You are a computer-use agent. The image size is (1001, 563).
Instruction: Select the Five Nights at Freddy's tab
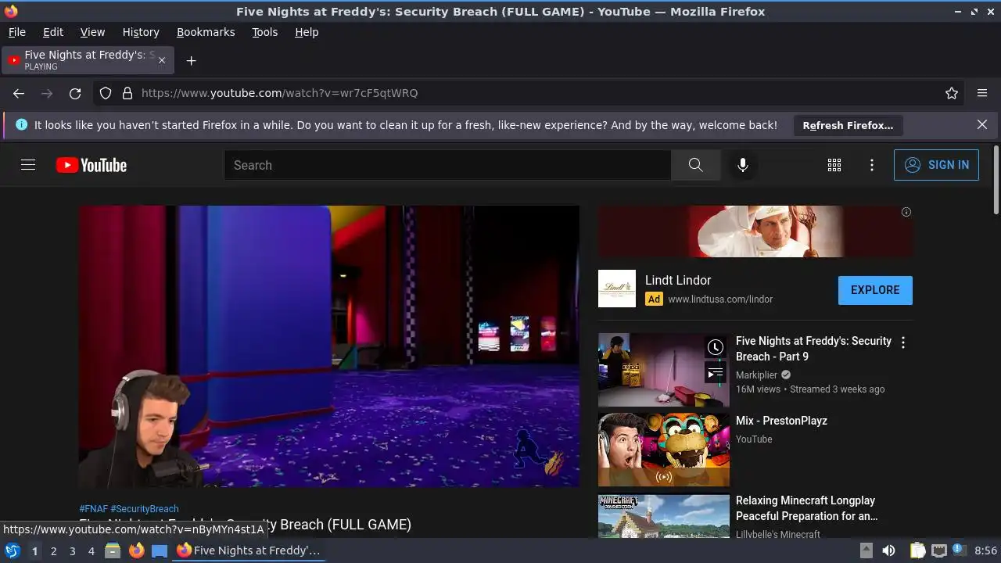pos(88,60)
